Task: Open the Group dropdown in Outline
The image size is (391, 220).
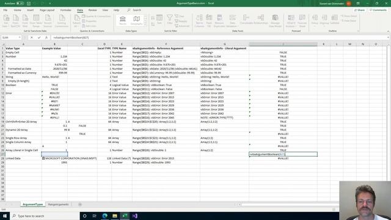Action: (315, 25)
